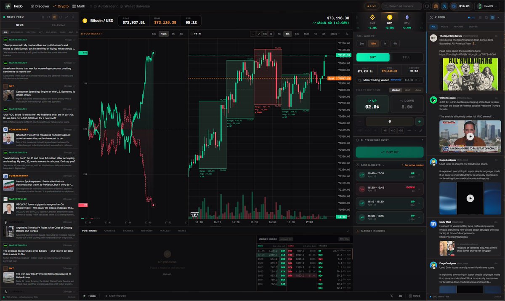Open the Main Trading Wallet selector
The image size is (505, 301).
click(390, 80)
